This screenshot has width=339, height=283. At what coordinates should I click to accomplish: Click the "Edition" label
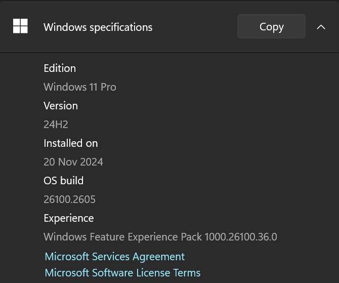[60, 68]
